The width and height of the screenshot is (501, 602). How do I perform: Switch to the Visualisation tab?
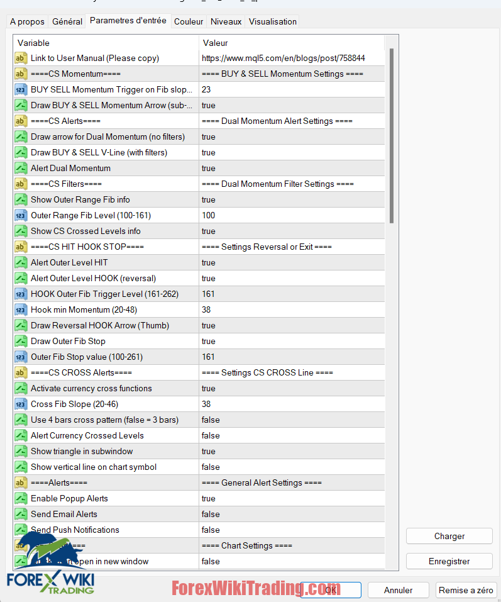pos(273,21)
